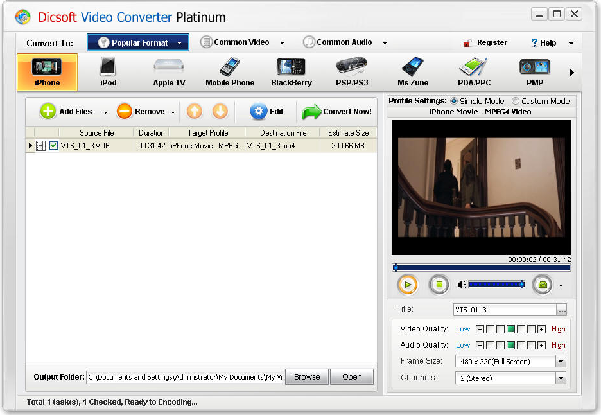Uncheck the VTS_01_3.VOB file checkbox
Viewport: 601px width, 415px height.
53,146
